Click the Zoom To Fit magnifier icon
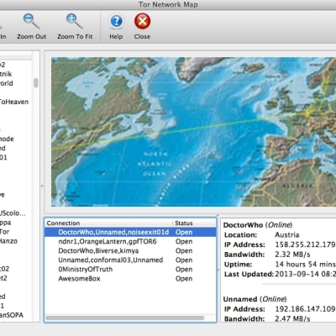 coord(75,21)
